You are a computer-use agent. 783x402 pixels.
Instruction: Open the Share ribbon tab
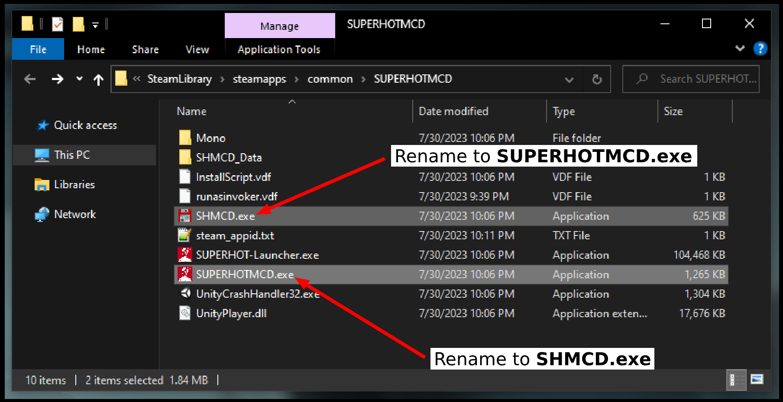pos(145,49)
